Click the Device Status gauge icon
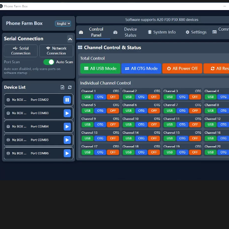Viewport: 229px width, 229px height. click(115, 33)
